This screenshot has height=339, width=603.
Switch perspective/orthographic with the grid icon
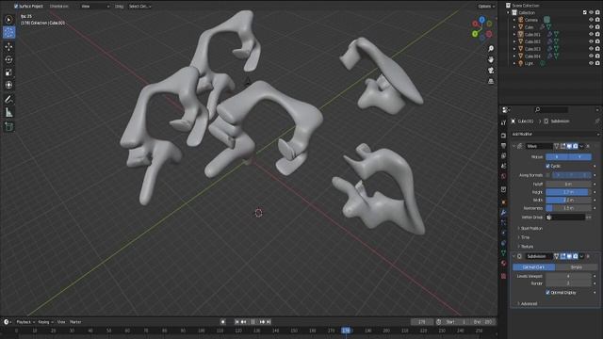tap(491, 81)
